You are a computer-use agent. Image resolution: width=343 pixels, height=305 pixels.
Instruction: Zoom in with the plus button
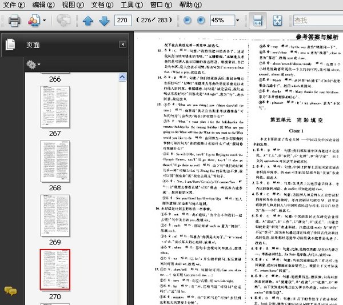point(201,21)
